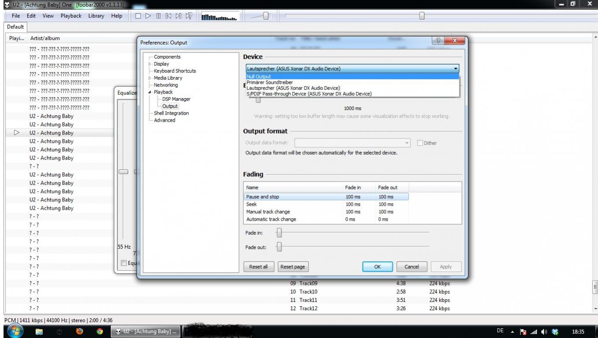The width and height of the screenshot is (598, 338).
Task: Adjust the toolbar volume slider
Action: point(266,16)
